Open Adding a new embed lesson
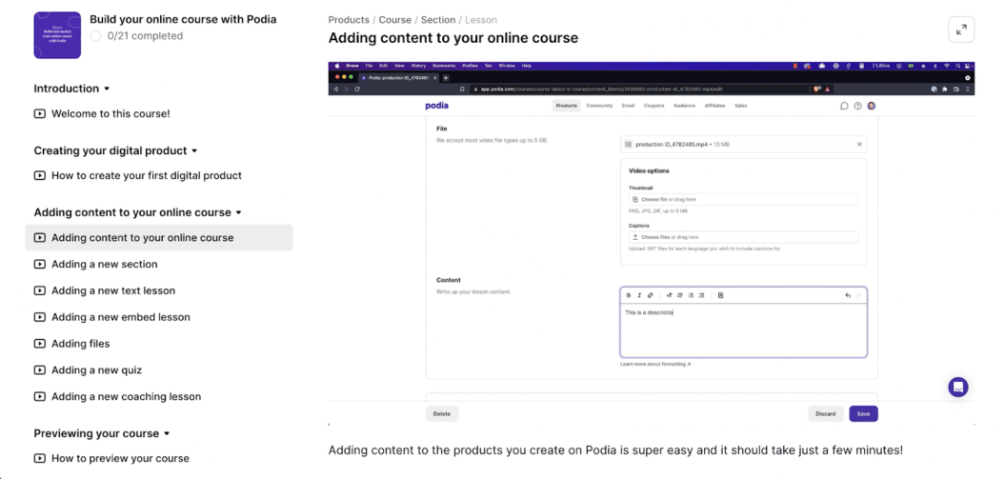Image resolution: width=1005 pixels, height=479 pixels. click(x=112, y=317)
